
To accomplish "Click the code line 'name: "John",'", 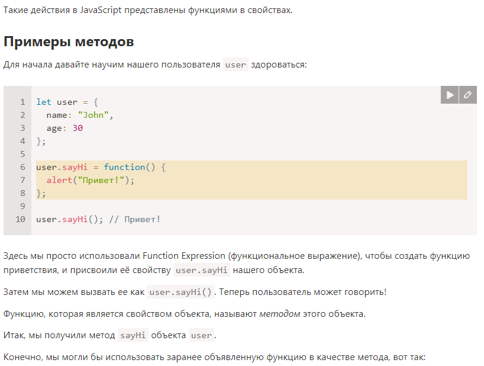I will point(80,115).
